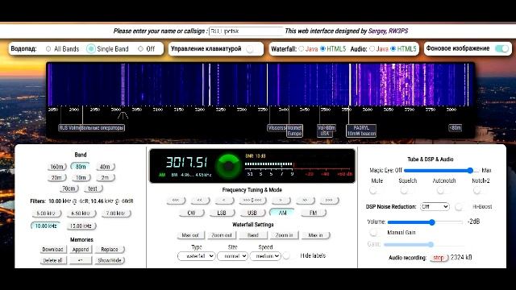Select CW mode

pyautogui.click(x=191, y=213)
